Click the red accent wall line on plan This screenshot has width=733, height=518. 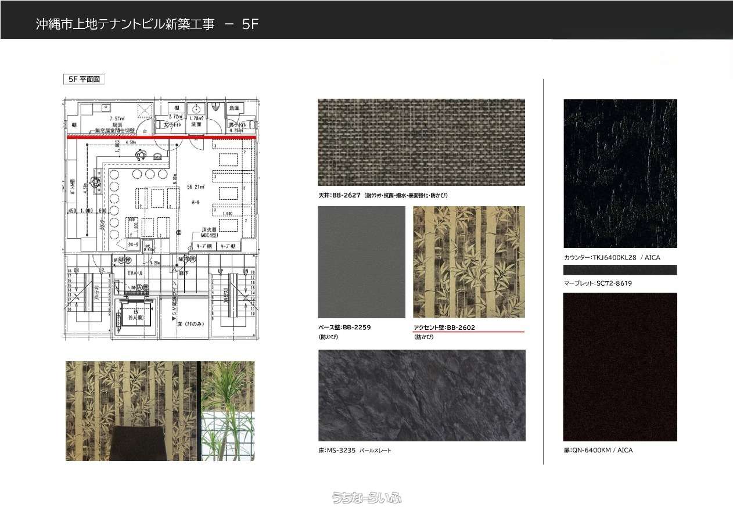click(x=161, y=138)
